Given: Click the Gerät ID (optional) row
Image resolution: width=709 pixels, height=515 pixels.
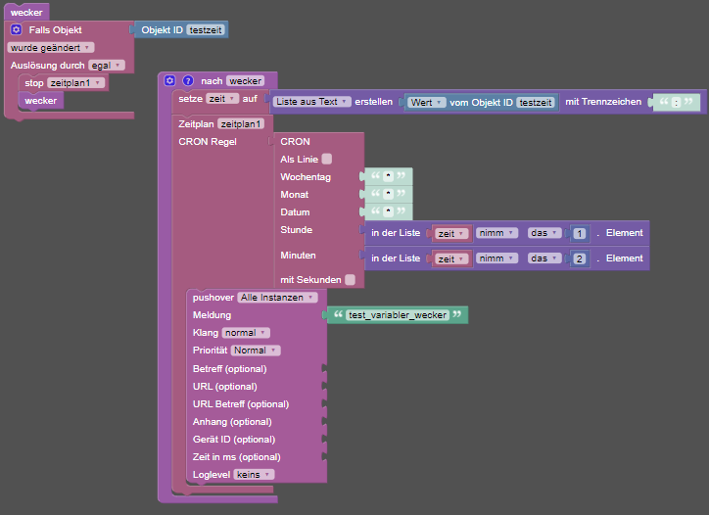Looking at the screenshot, I should pyautogui.click(x=257, y=439).
